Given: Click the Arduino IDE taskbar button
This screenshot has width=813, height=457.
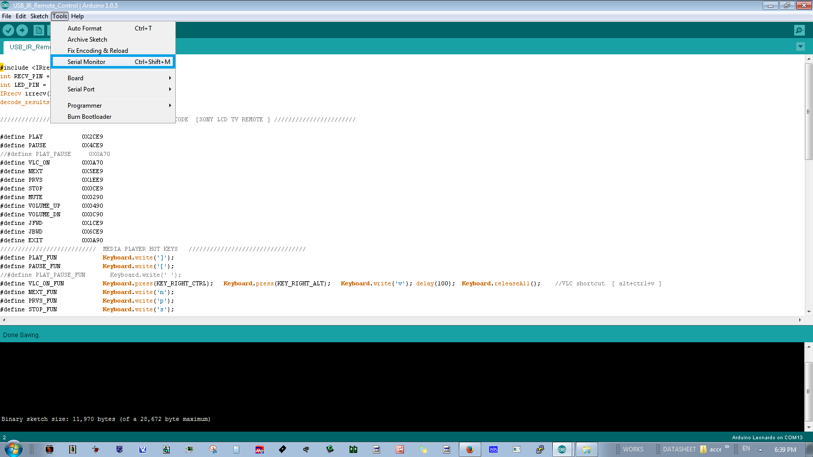Looking at the screenshot, I should point(562,449).
